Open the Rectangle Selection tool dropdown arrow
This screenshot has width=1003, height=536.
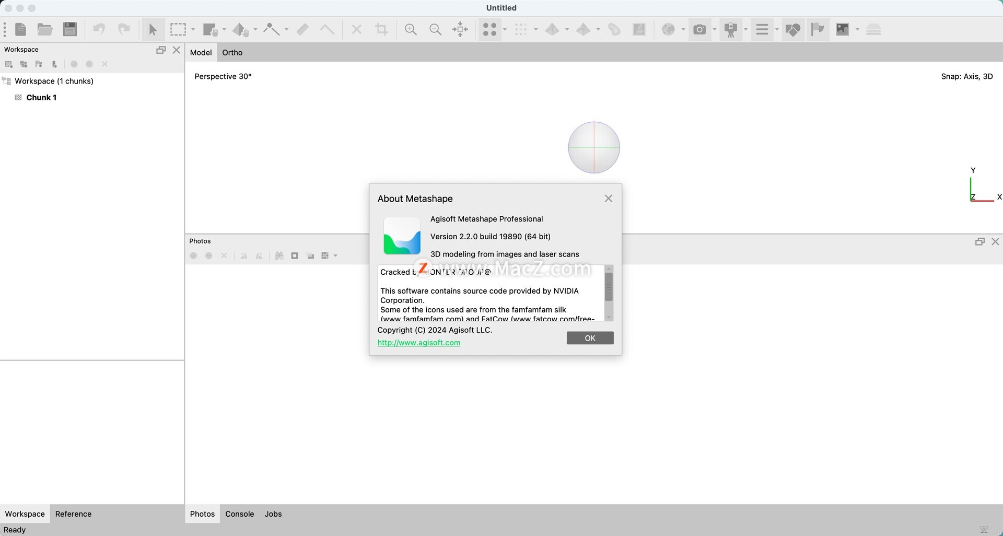point(193,29)
